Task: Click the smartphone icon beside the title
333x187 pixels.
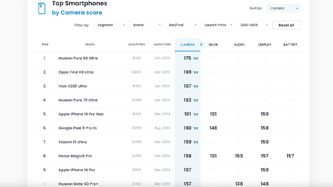Action: [x=42, y=8]
